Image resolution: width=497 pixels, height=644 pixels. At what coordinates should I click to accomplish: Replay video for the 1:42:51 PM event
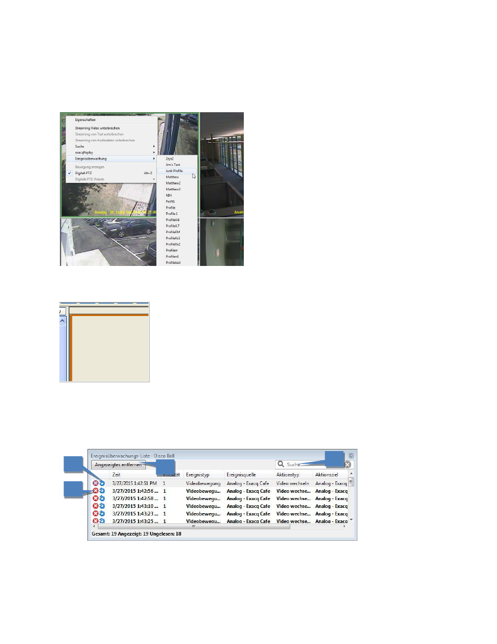(x=102, y=483)
